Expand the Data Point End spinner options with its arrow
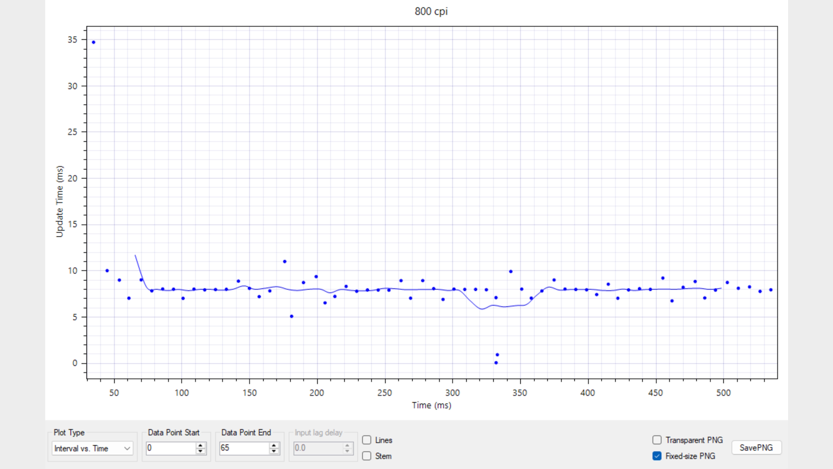833x469 pixels. (274, 448)
